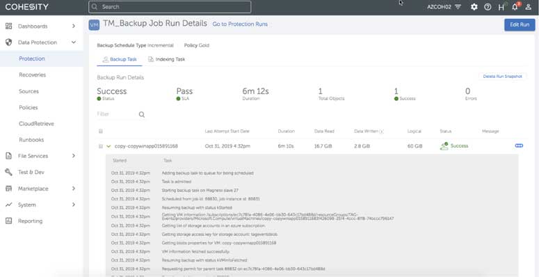539x277 pixels.
Task: Switch to the Indexing Task tab
Action: coord(166,59)
